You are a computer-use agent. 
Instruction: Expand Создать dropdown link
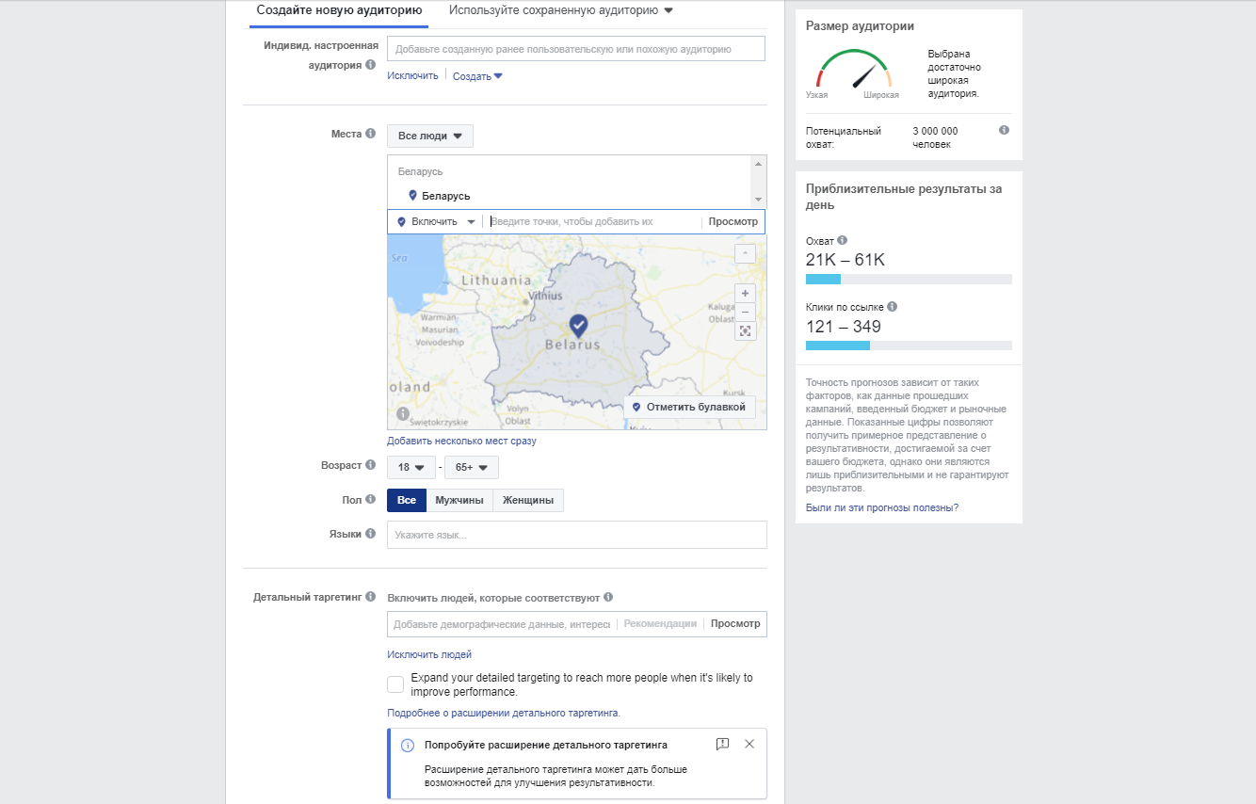click(477, 76)
